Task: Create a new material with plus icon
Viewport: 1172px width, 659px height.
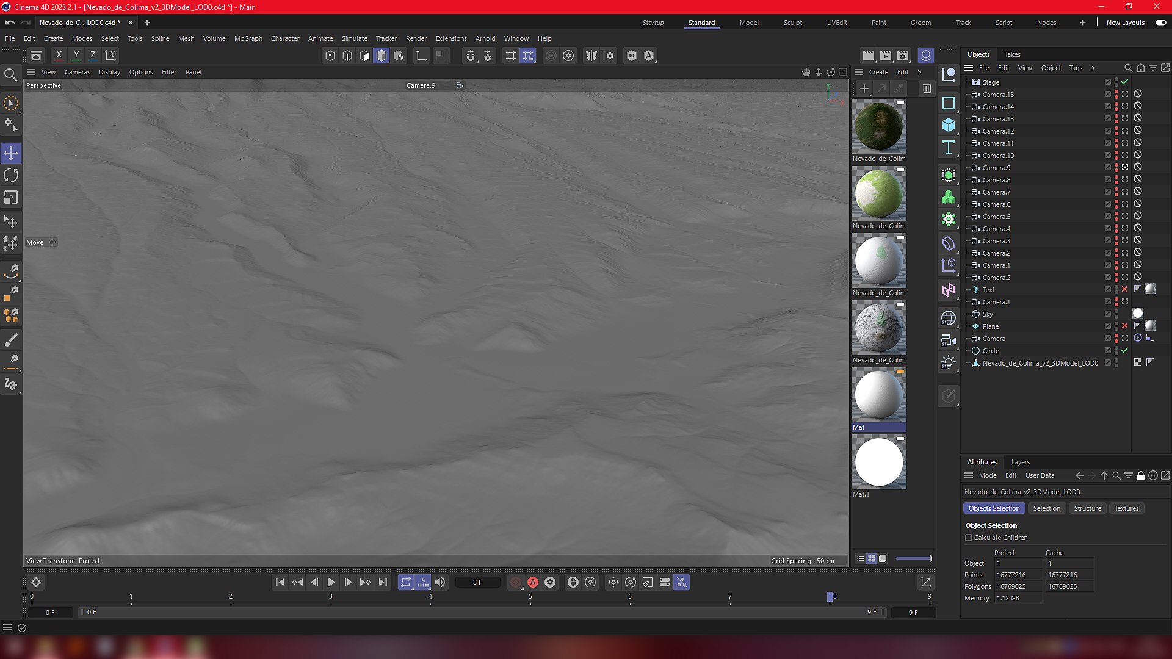Action: pyautogui.click(x=864, y=88)
